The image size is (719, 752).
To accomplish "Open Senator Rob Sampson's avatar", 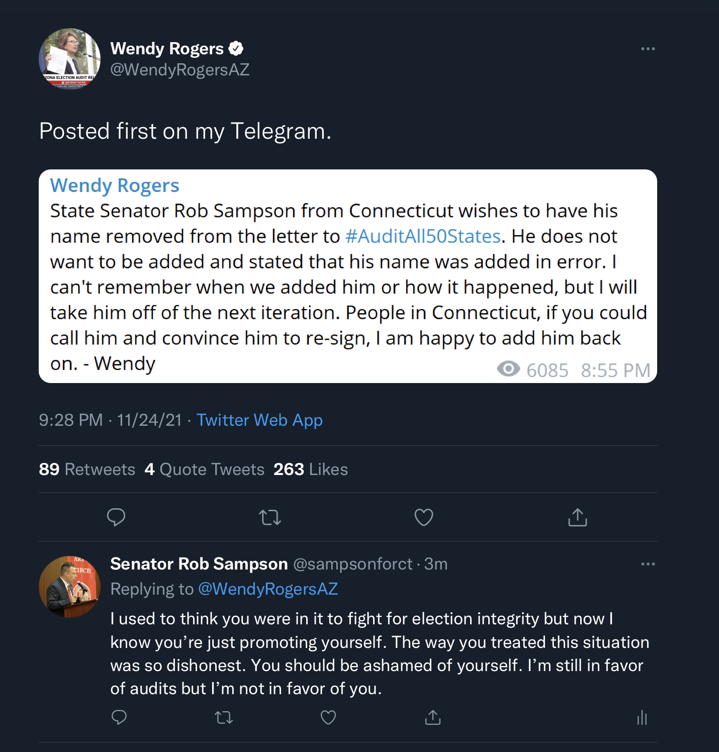I will (x=70, y=587).
